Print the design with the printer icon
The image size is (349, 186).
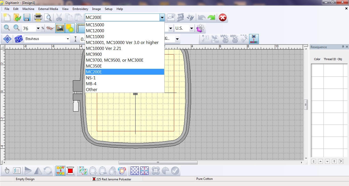[38, 17]
